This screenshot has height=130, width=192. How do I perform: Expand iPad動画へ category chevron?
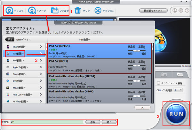[41, 54]
